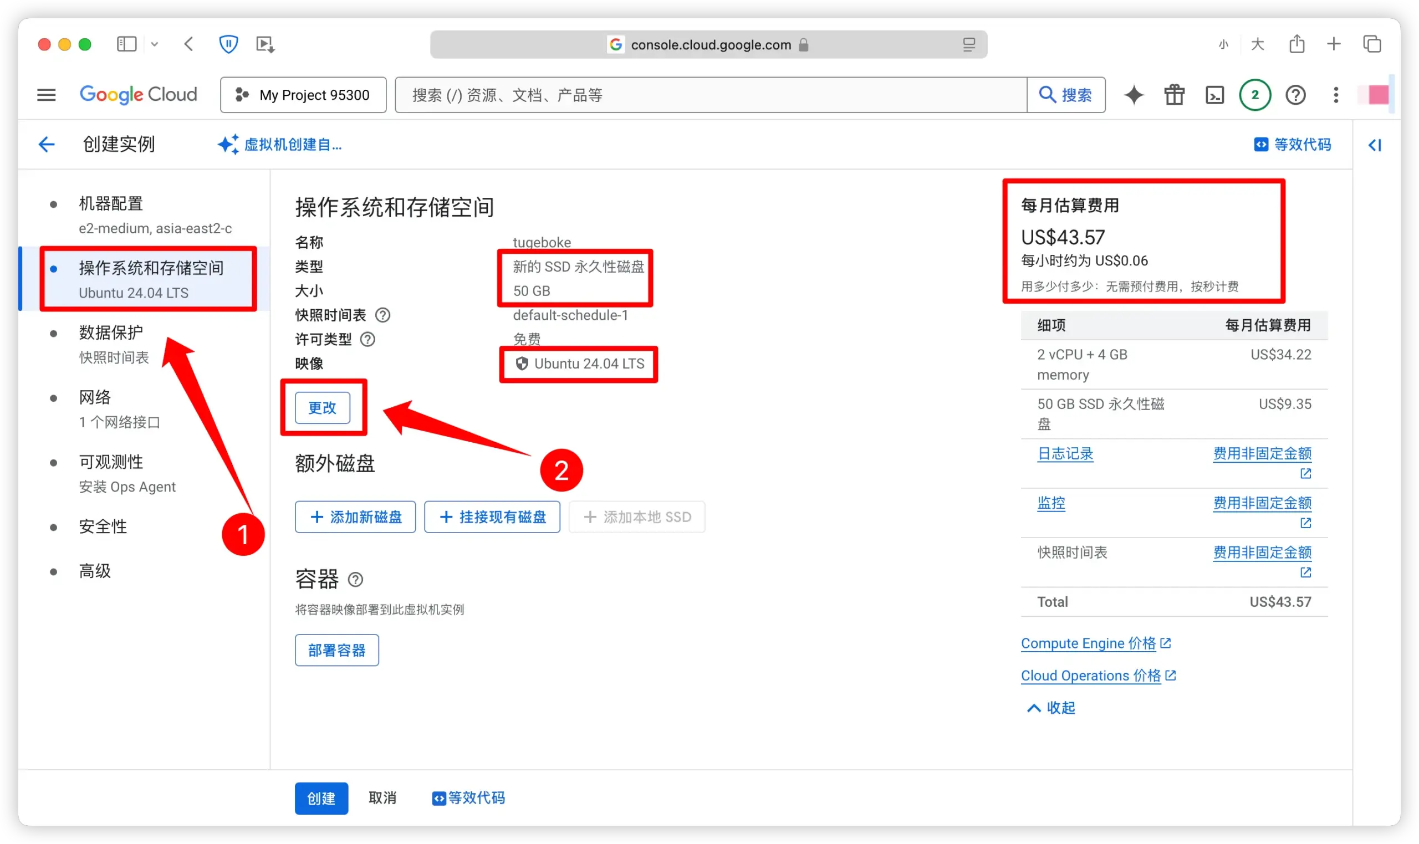Collapse cost details with 收起
The height and width of the screenshot is (844, 1419).
[x=1050, y=708]
